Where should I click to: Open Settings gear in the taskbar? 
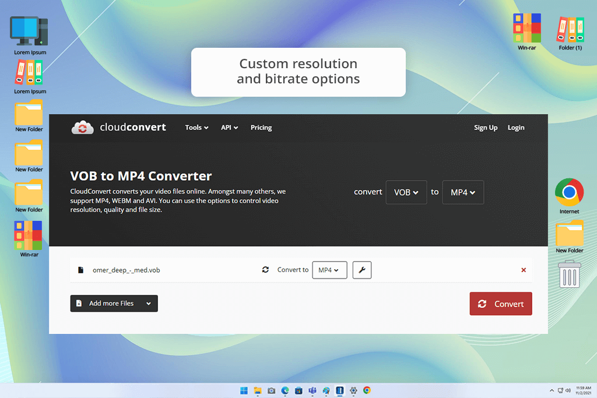point(353,390)
